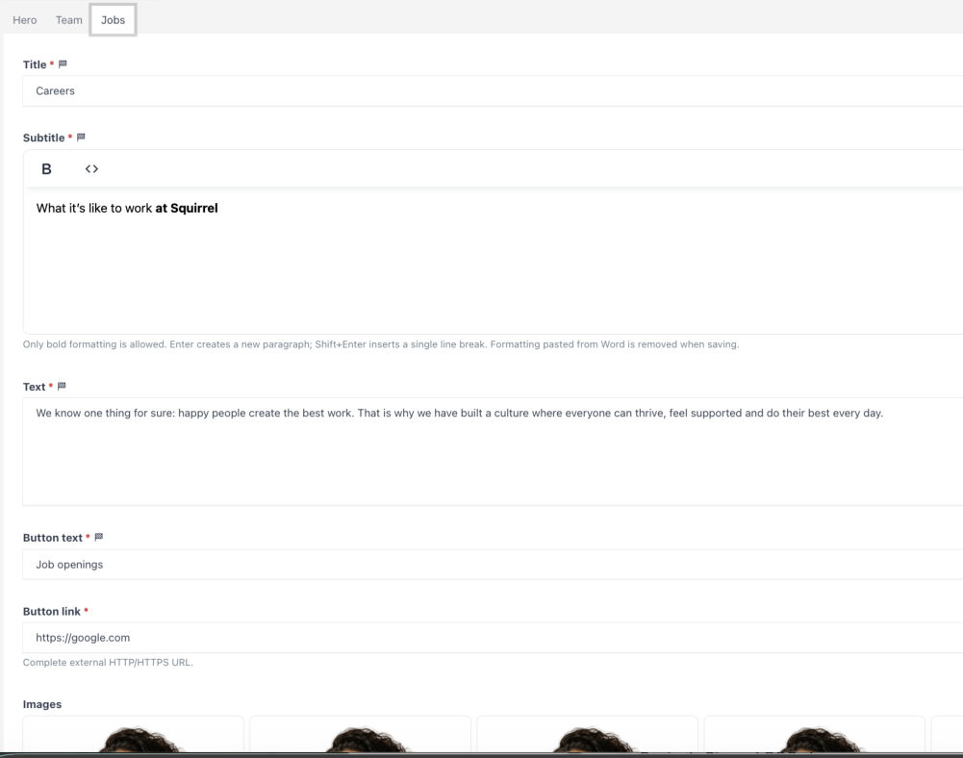Click the bold text 'at Squirrel' in Subtitle
963x758 pixels.
(x=187, y=208)
